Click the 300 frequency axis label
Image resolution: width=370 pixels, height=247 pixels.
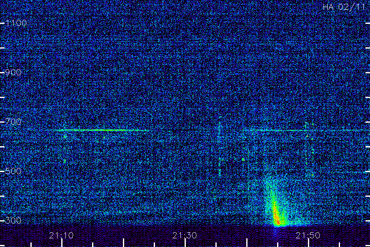pyautogui.click(x=13, y=221)
